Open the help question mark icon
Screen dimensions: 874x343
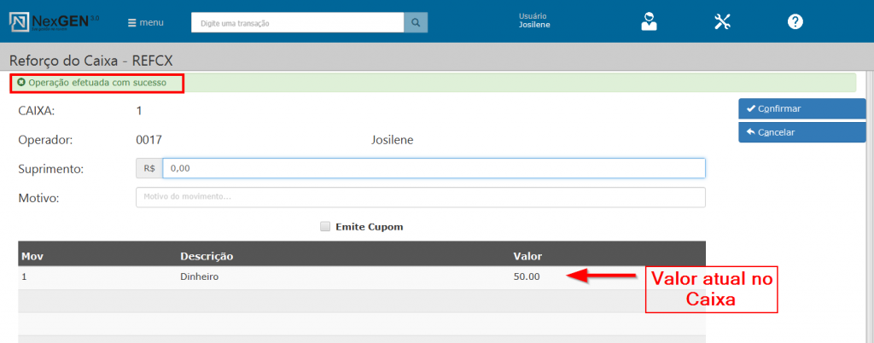point(795,22)
